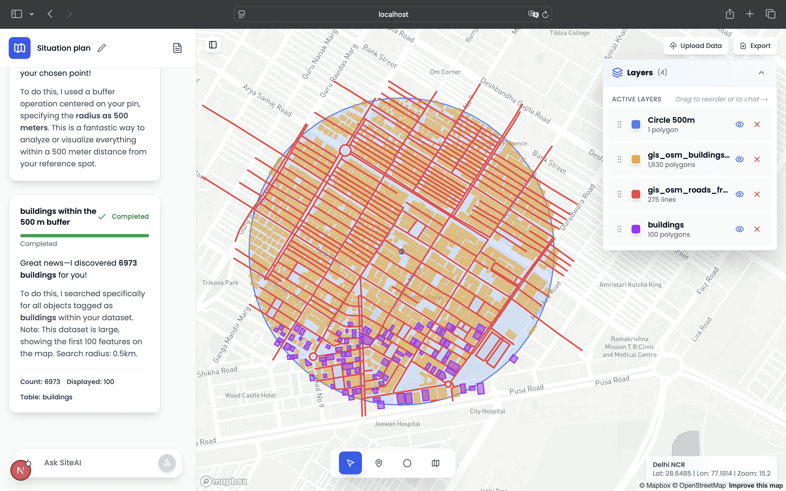This screenshot has width=786, height=491.
Task: Select the circle drawing tool
Action: coord(407,463)
